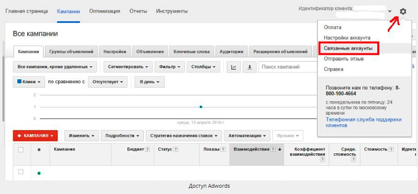Select the Кампании sub-tab
The height and width of the screenshot is (194, 418).
(x=29, y=52)
